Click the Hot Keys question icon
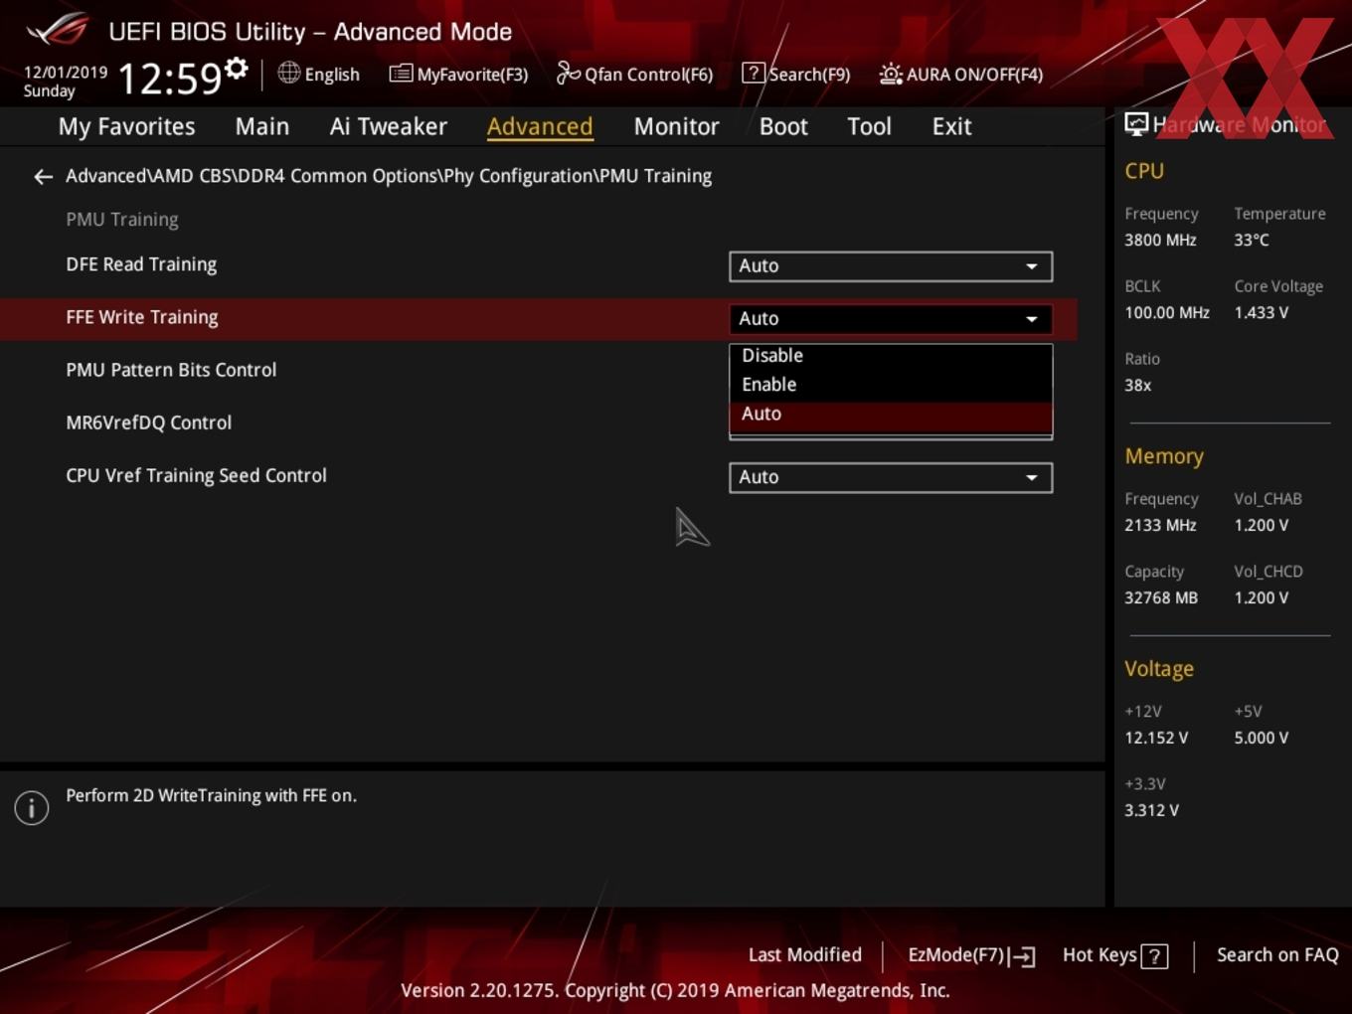The width and height of the screenshot is (1352, 1014). [1154, 956]
